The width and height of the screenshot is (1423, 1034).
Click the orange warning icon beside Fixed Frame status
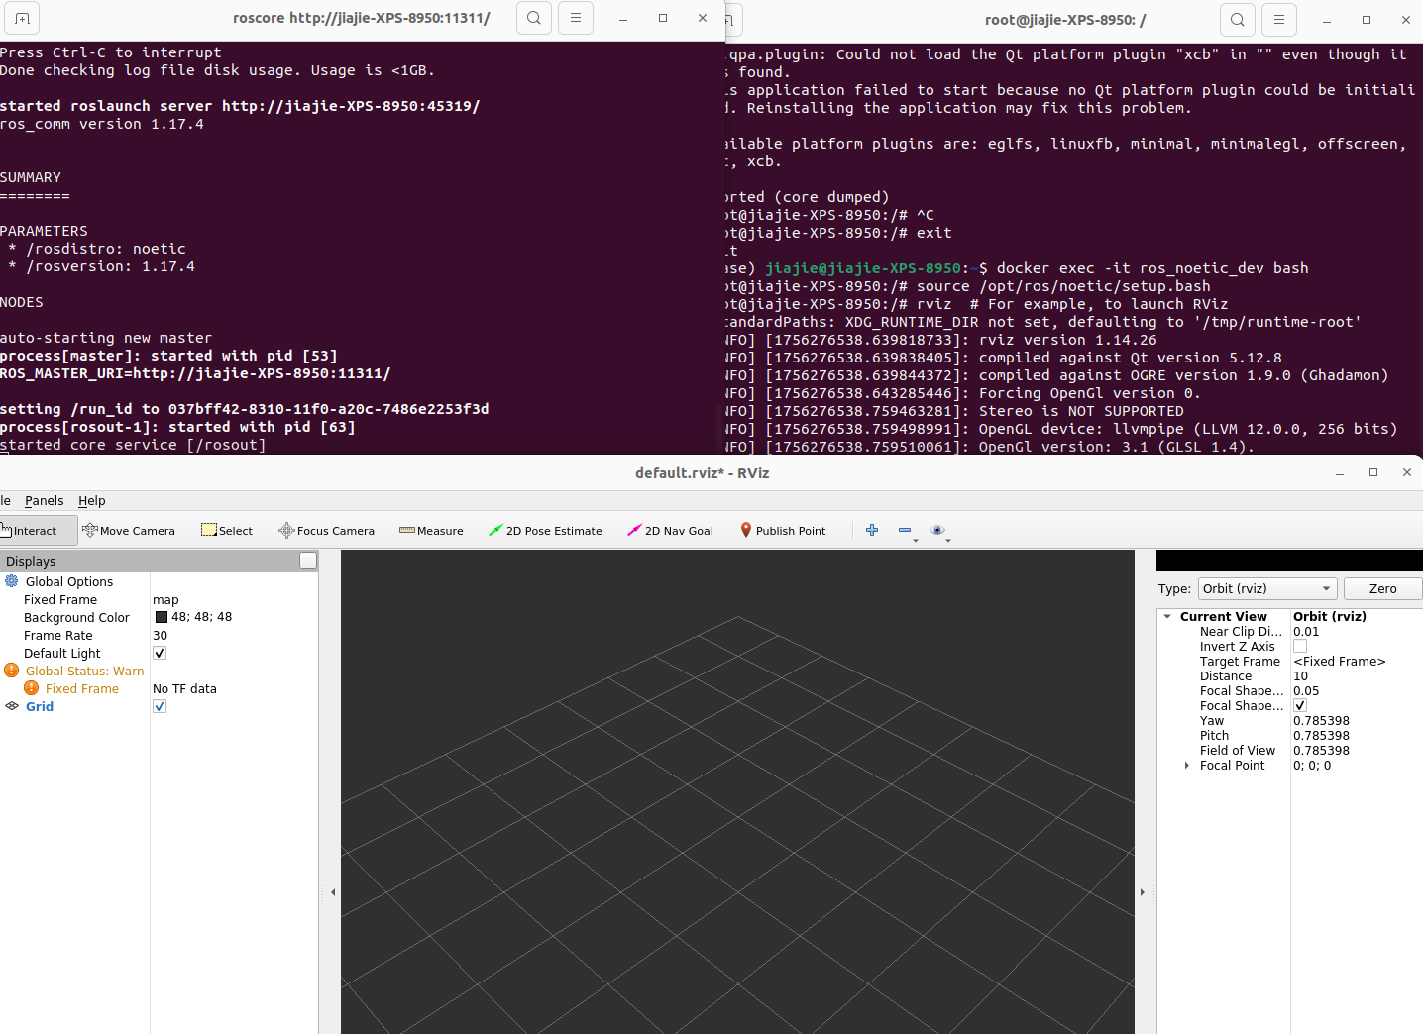32,688
